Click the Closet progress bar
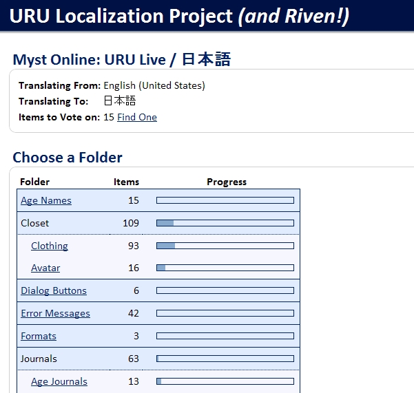This screenshot has height=393, width=414. click(x=225, y=223)
